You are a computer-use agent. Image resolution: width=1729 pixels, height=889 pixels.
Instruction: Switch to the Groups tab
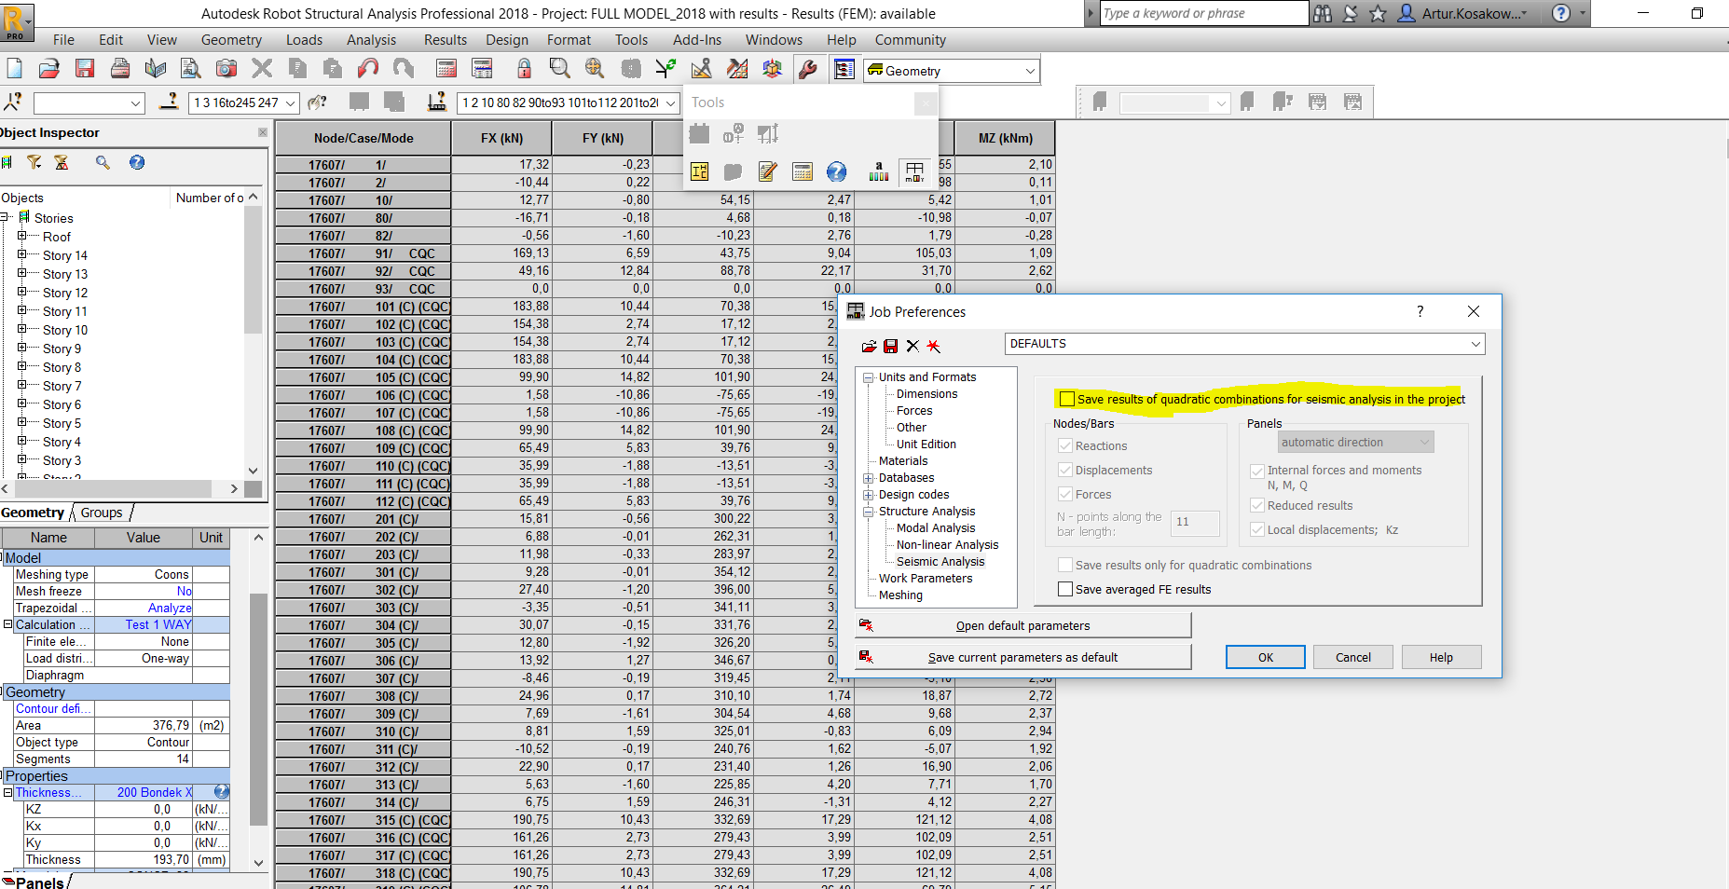(x=101, y=512)
